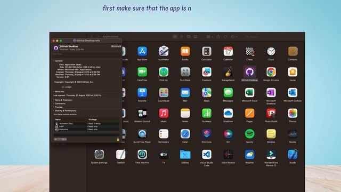Select the Automator app icon
The width and height of the screenshot is (341, 192).
164,51
